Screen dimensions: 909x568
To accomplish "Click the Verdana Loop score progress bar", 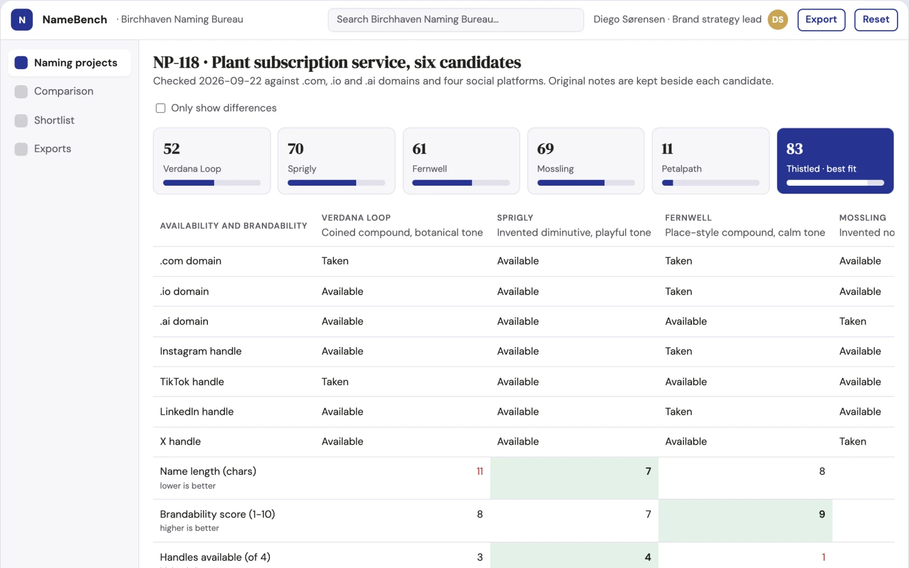I will click(212, 183).
